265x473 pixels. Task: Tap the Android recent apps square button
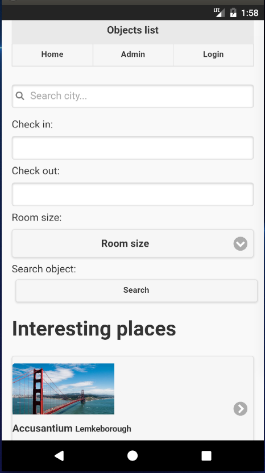pos(206,456)
